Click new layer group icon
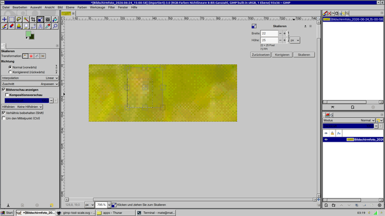This screenshot has width=385, height=216. click(x=334, y=205)
